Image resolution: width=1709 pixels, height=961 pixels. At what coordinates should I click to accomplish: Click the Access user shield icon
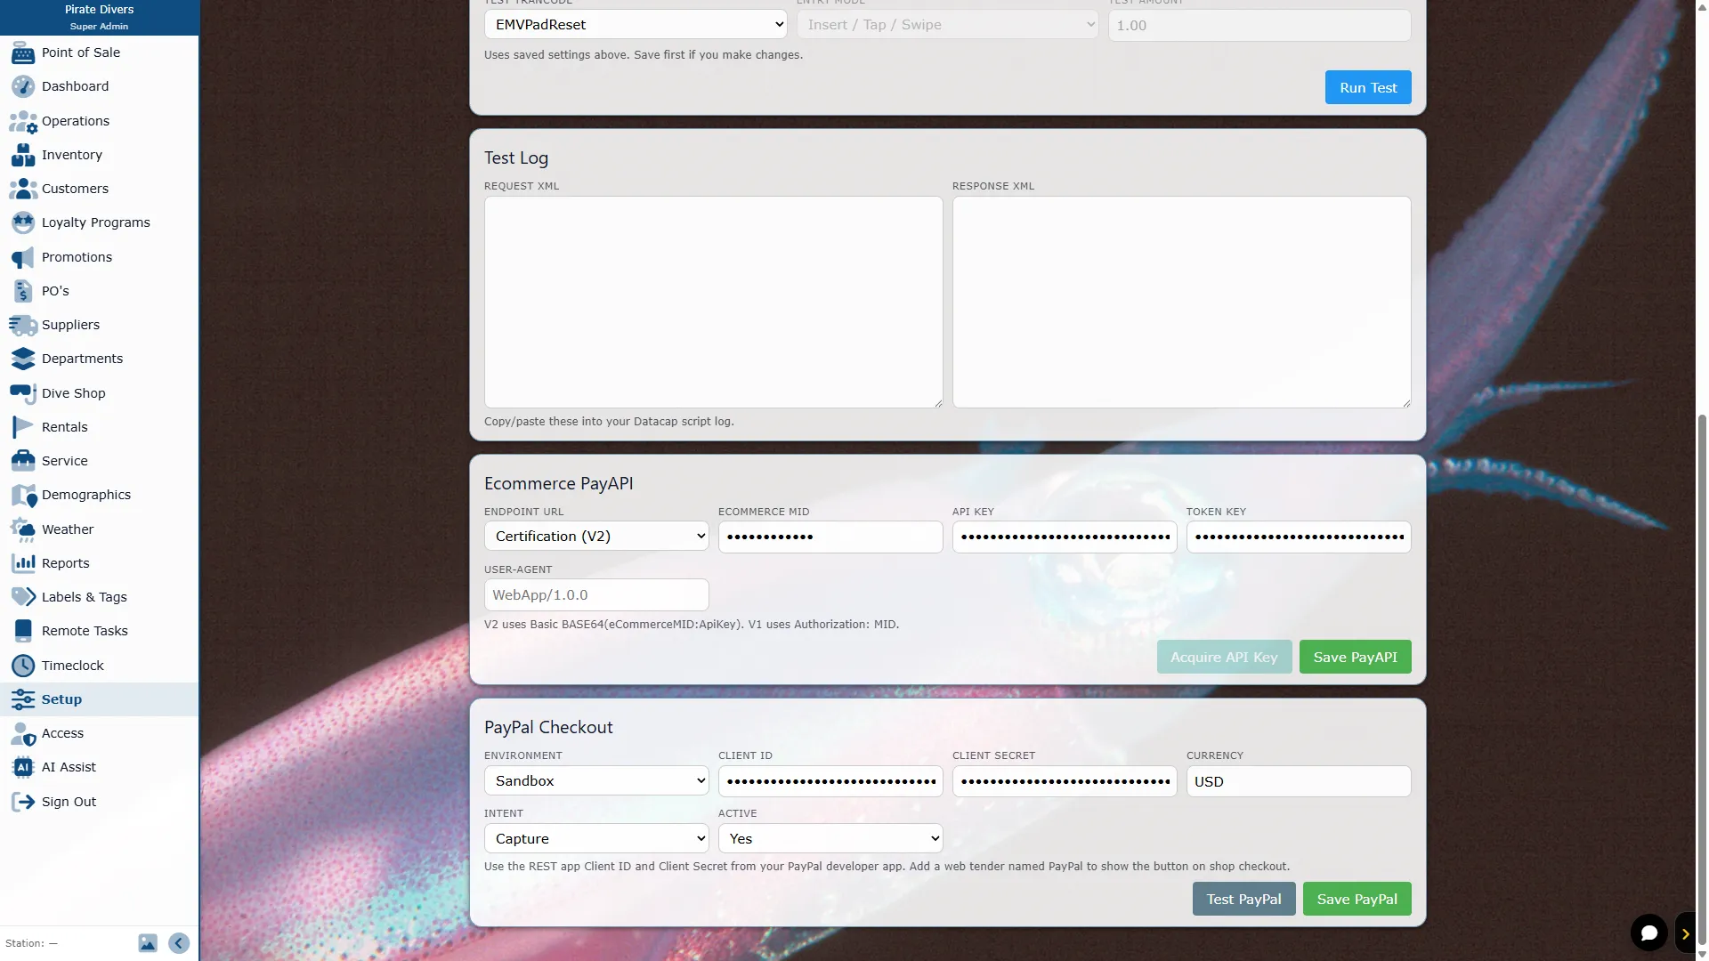[23, 734]
